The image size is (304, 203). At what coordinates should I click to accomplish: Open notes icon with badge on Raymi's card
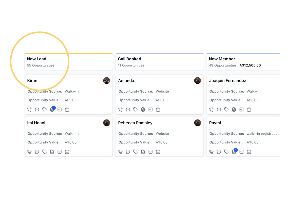click(234, 152)
